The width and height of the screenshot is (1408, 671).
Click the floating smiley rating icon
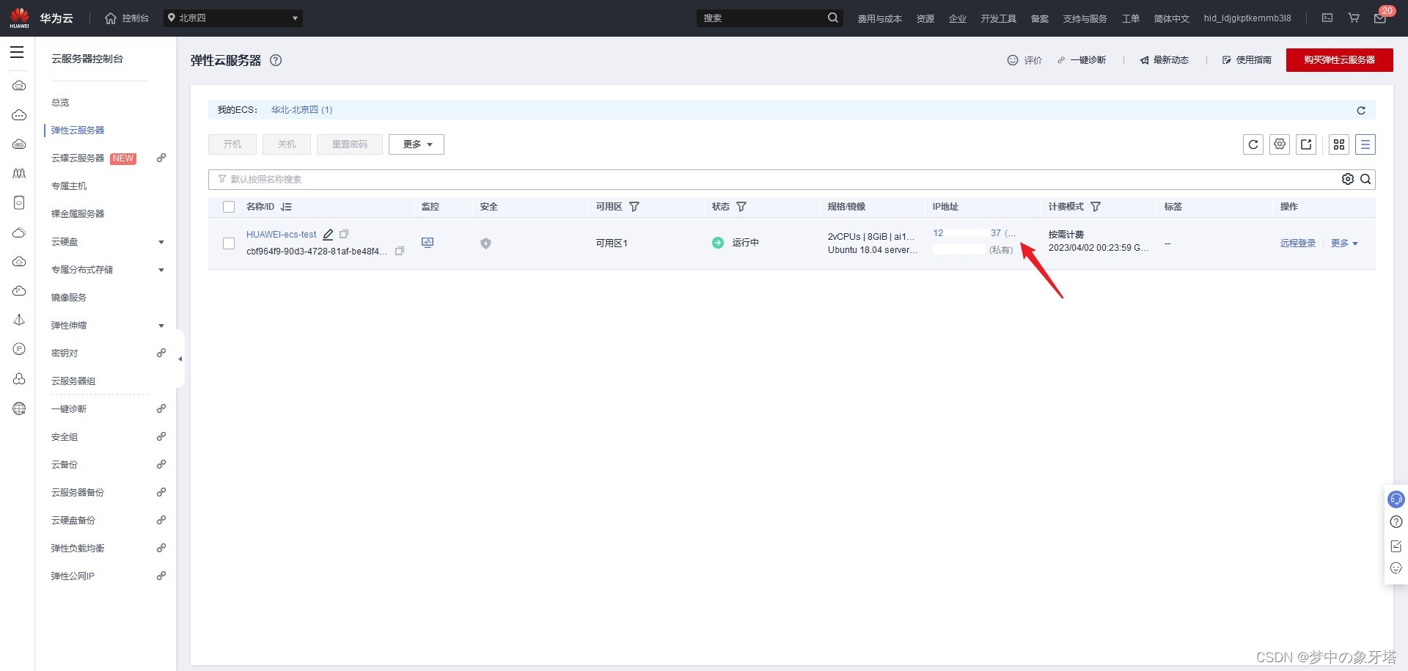click(x=1396, y=568)
